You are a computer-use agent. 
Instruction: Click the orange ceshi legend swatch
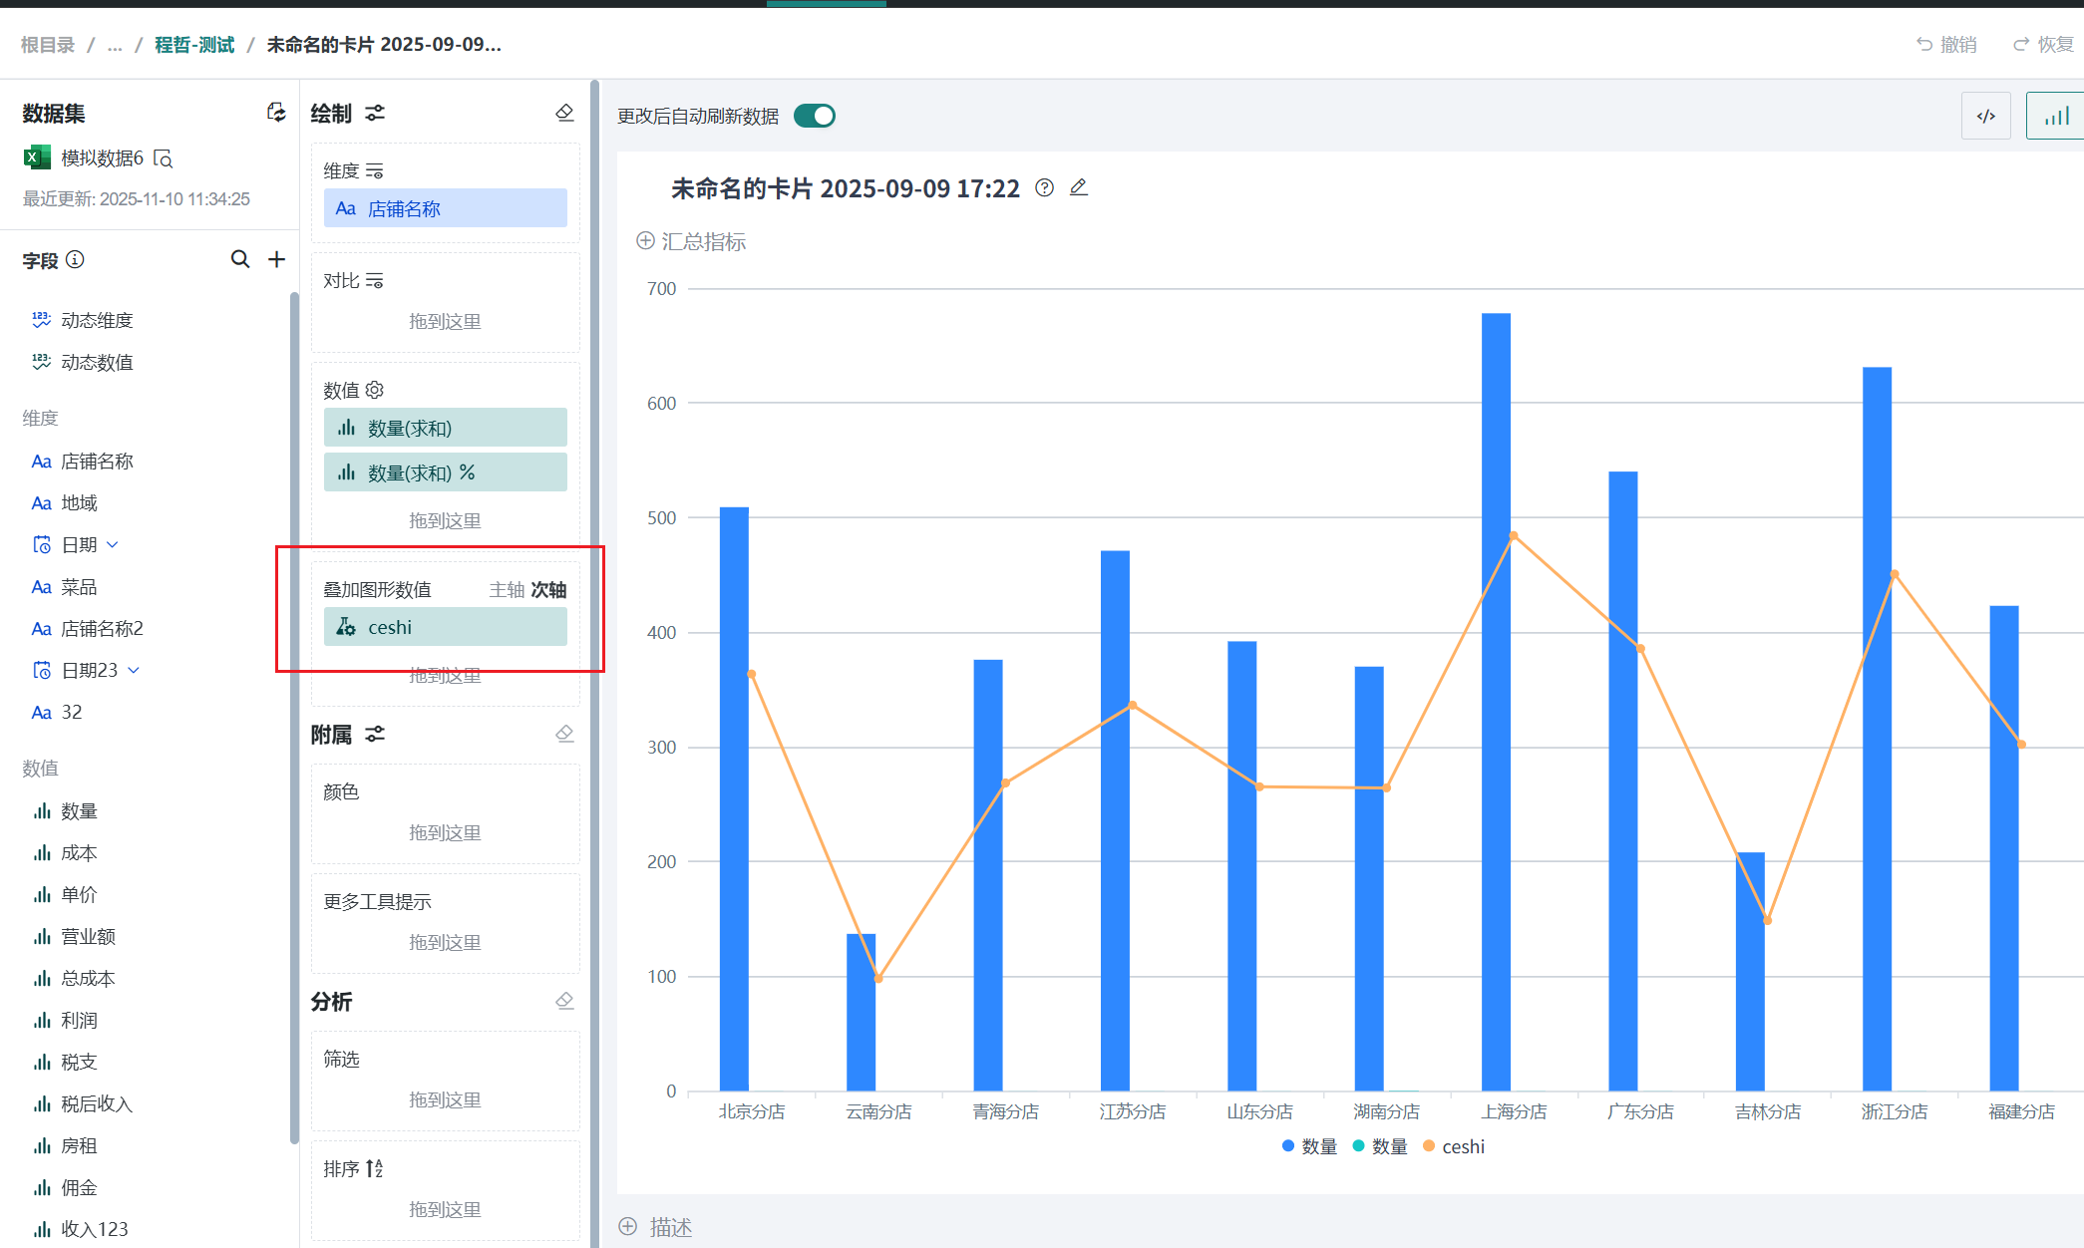(x=1429, y=1146)
